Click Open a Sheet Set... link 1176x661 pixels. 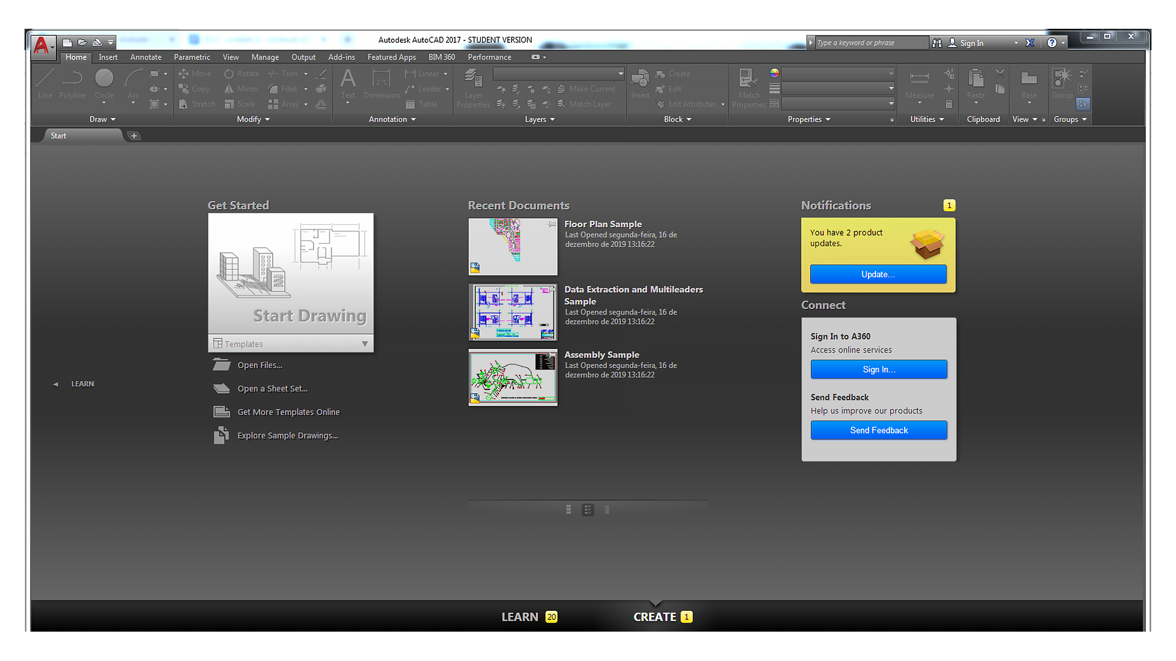273,389
